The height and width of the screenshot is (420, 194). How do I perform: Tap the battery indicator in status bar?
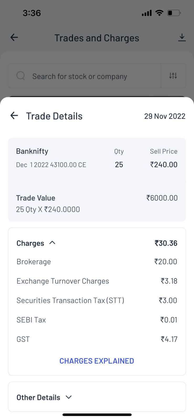click(x=174, y=13)
